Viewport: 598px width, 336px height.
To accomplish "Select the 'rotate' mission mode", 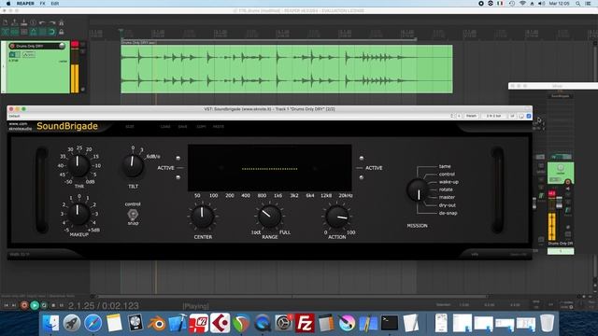I will (x=446, y=189).
